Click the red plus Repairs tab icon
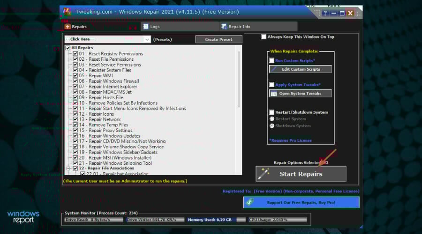This screenshot has height=234, width=422. coord(68,27)
